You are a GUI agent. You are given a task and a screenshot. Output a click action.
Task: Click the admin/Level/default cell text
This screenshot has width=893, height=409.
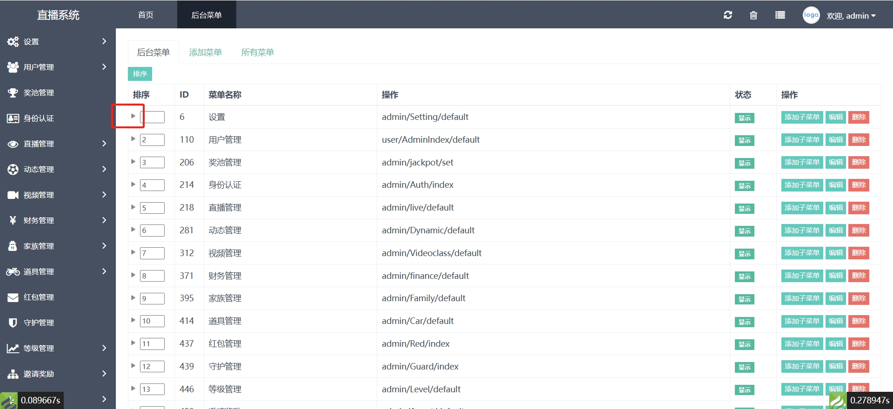tap(421, 389)
